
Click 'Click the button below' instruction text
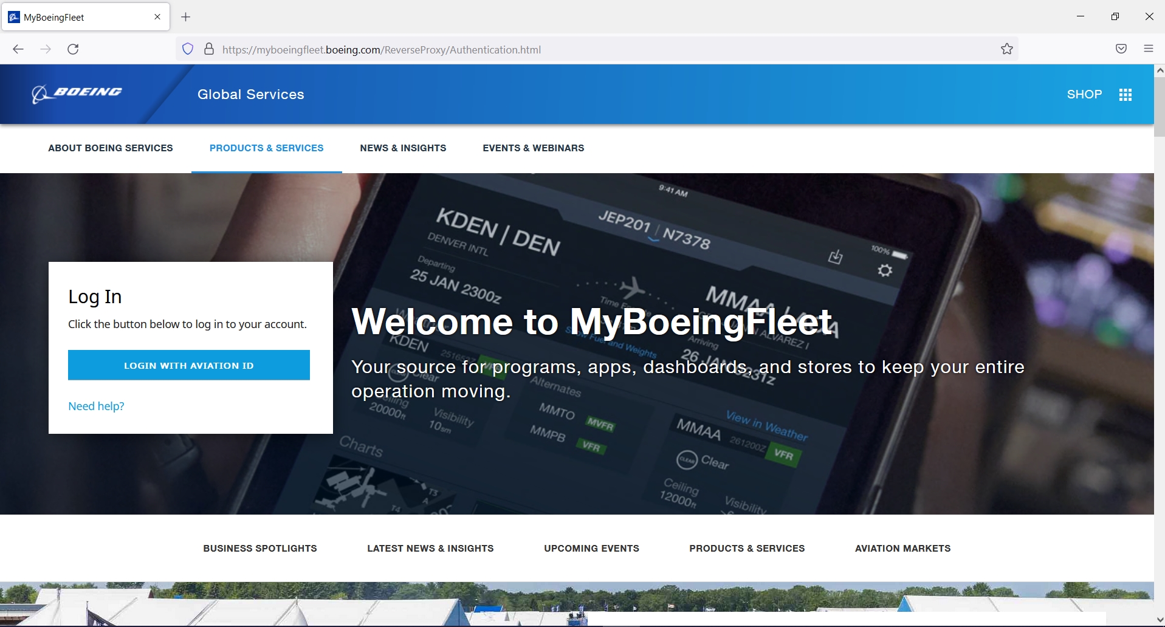click(x=187, y=324)
